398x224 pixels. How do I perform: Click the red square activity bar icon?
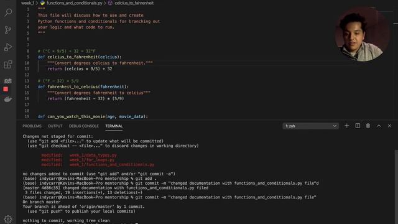point(6,89)
